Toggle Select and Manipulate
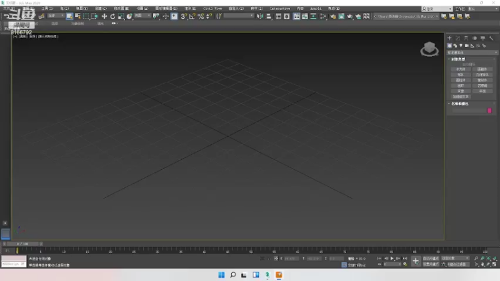 [x=166, y=16]
